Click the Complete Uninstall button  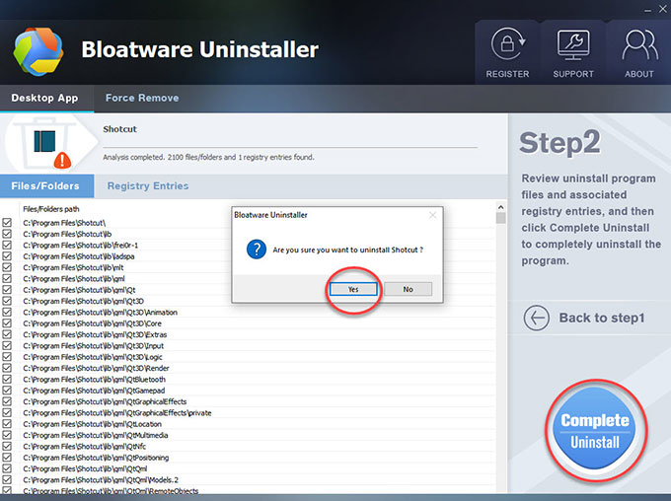click(x=595, y=430)
